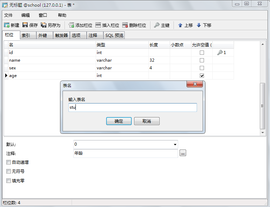Click the 类型 column header
The width and height of the screenshot is (270, 207).
pos(122,45)
